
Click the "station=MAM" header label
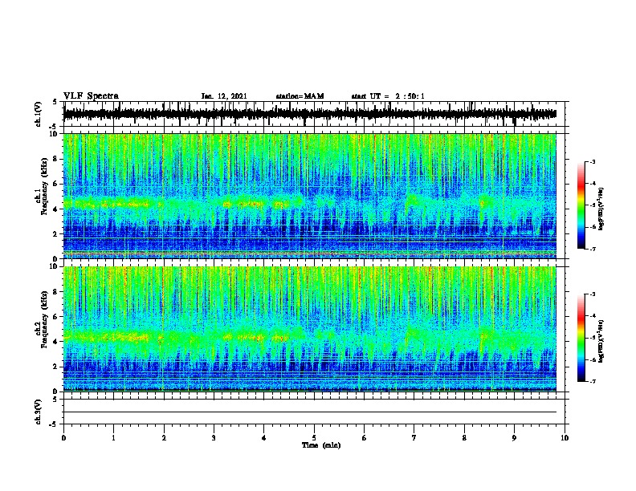(300, 96)
